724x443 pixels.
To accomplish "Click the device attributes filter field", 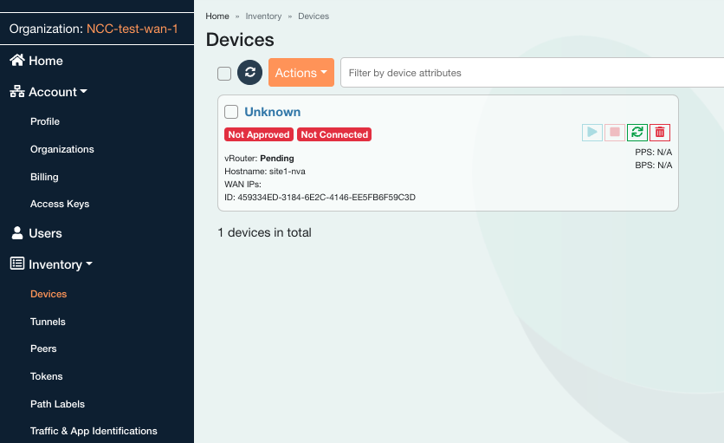I will [532, 73].
